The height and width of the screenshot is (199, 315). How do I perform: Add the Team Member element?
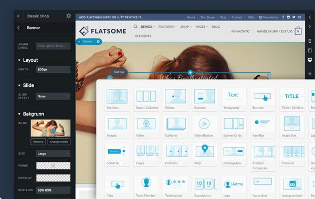point(146,187)
